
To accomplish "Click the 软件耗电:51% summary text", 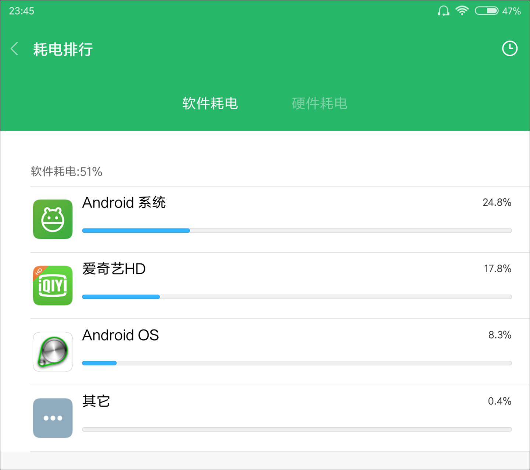I will click(x=66, y=172).
